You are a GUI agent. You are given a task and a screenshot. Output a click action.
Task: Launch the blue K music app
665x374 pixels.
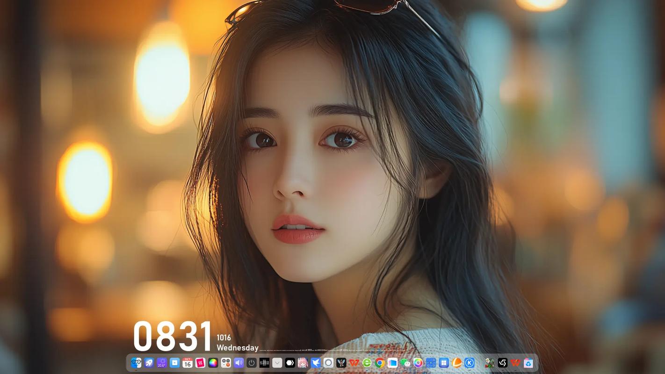tap(470, 363)
